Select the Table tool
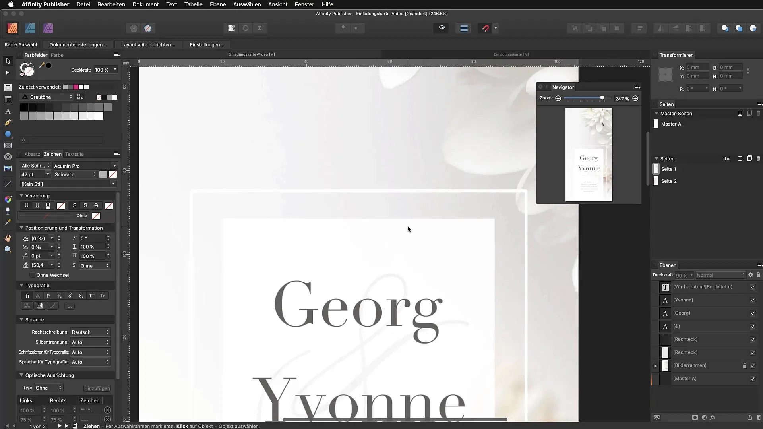Image resolution: width=763 pixels, height=429 pixels. coord(8,99)
